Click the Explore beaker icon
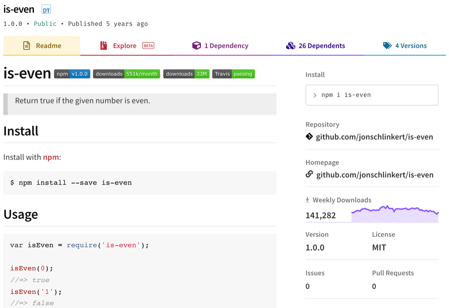Image resolution: width=449 pixels, height=308 pixels. pyautogui.click(x=103, y=45)
